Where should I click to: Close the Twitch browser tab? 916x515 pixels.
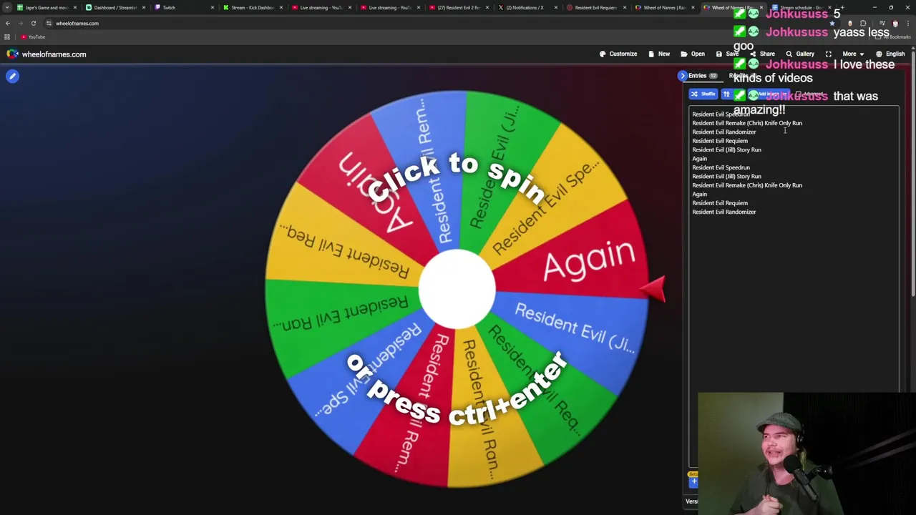click(x=212, y=7)
